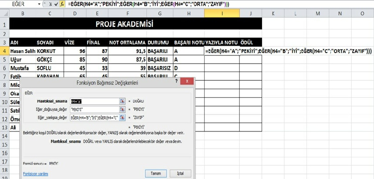Click the BAŞARISIZ cell
The width and height of the screenshot is (374, 179).
pyautogui.click(x=160, y=68)
